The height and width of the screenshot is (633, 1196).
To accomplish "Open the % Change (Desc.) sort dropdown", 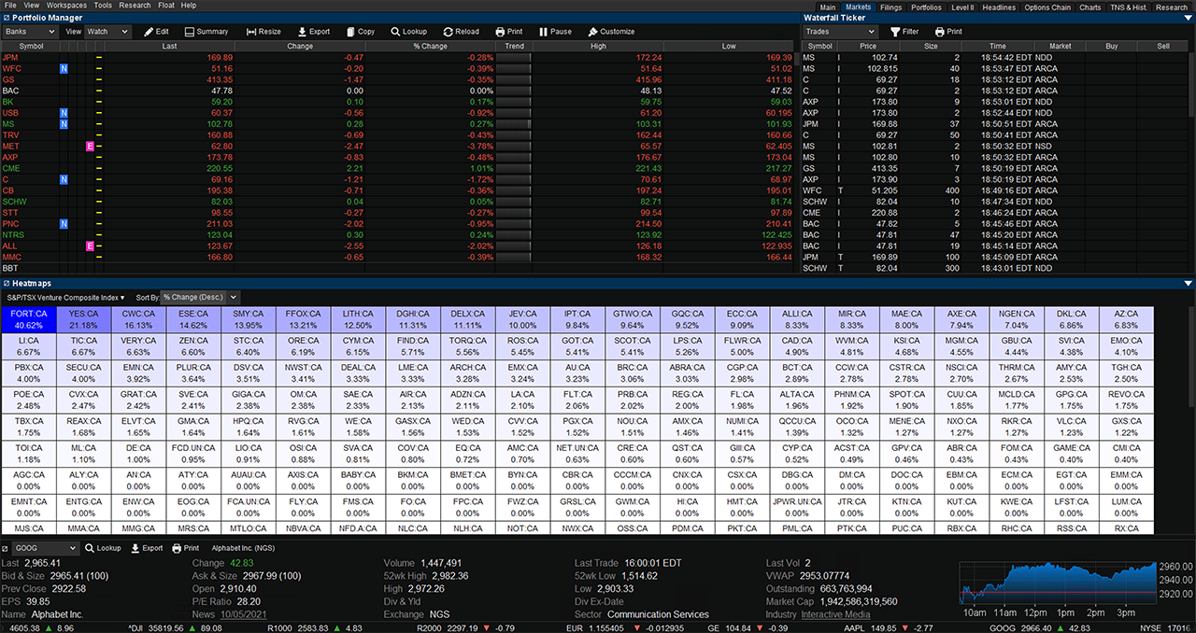I will tap(200, 297).
